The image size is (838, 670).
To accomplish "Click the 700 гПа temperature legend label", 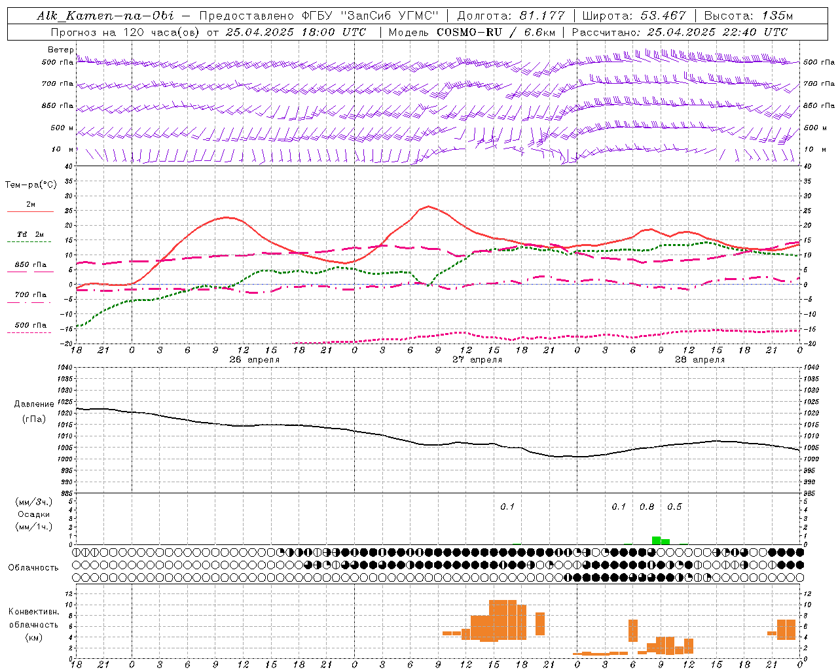I will click(31, 294).
